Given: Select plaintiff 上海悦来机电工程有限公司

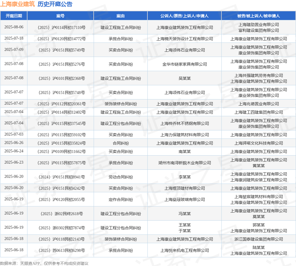Looking at the screenshot, I should 185,250.
